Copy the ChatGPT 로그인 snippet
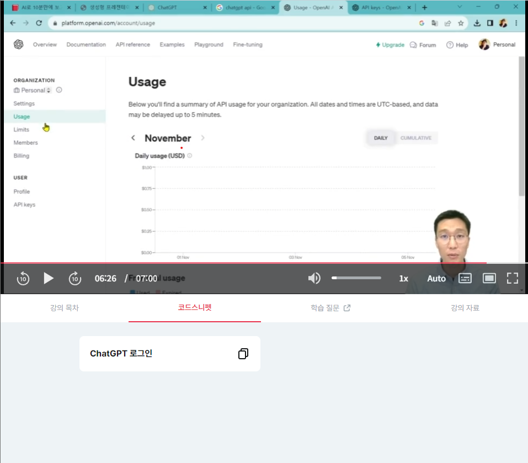 (x=243, y=354)
